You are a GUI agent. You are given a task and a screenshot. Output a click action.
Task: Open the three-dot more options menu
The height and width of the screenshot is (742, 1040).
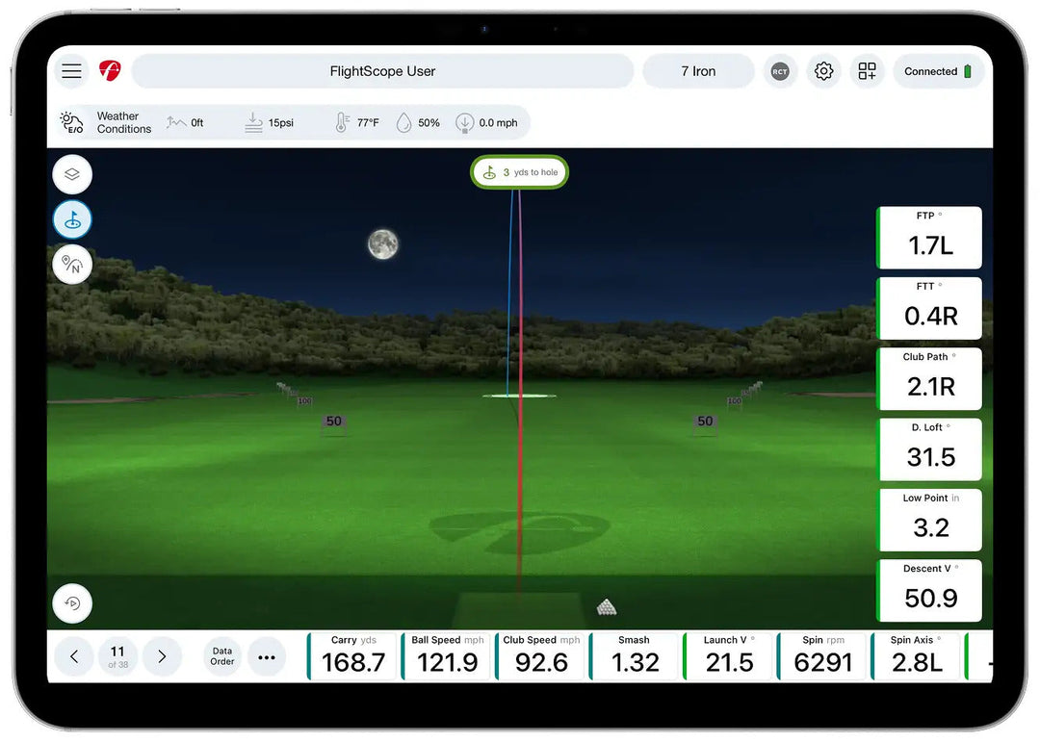coord(267,657)
